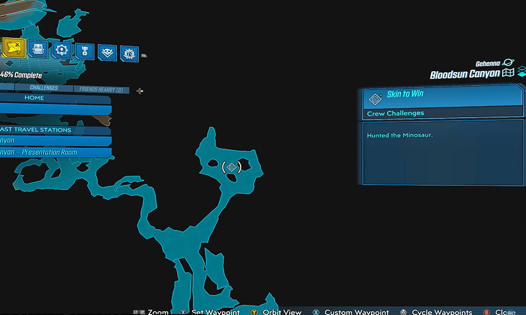Open the Skills tab gear icon
526x315 pixels.
click(x=62, y=50)
